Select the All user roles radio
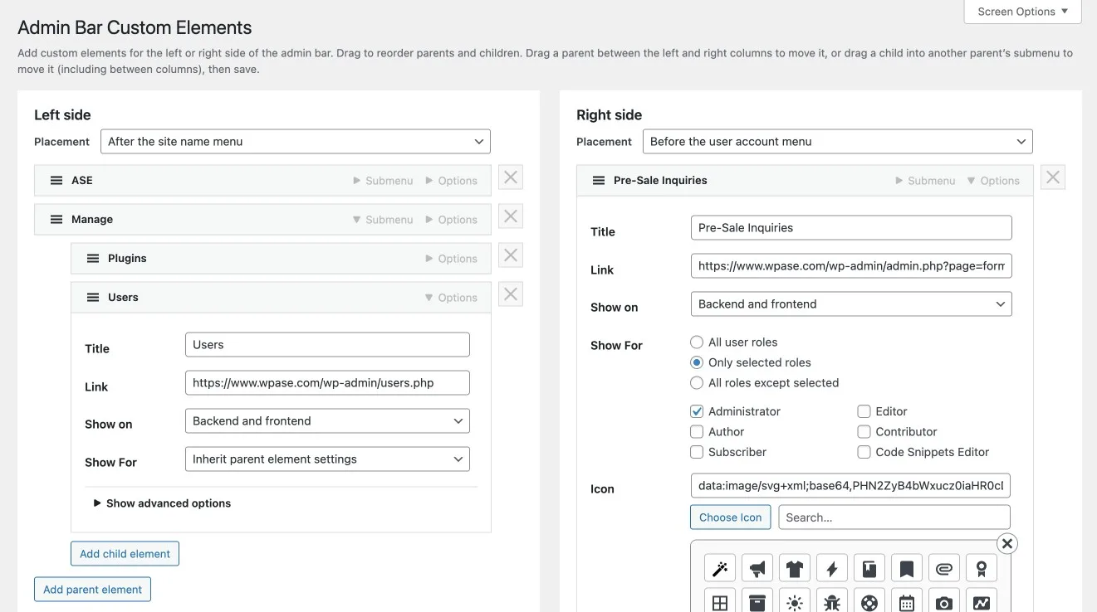1097x612 pixels. pyautogui.click(x=697, y=342)
